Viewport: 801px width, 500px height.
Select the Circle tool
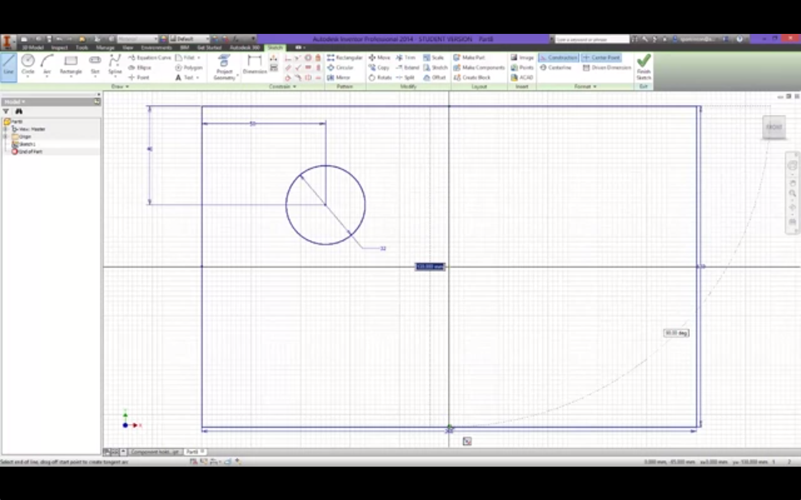click(28, 66)
